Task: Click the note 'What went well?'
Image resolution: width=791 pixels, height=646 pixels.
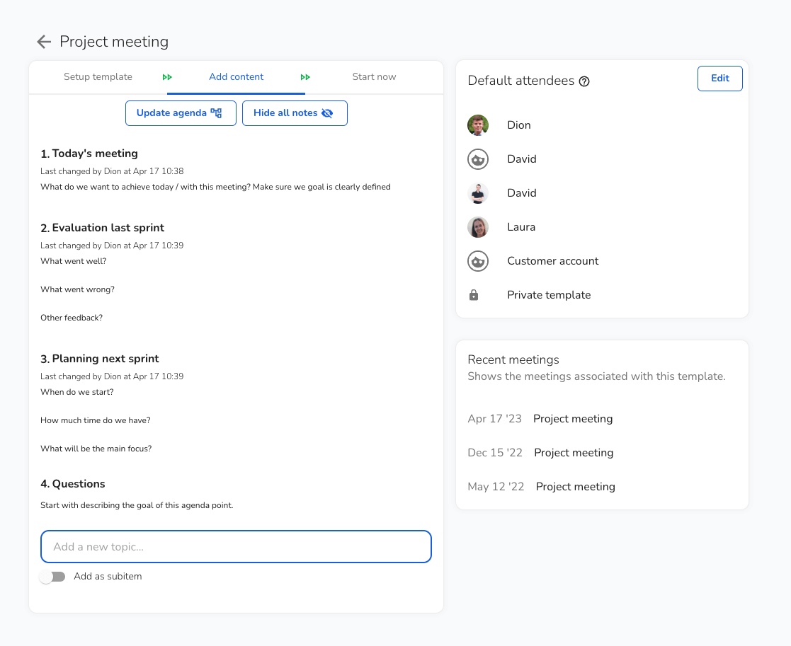Action: click(x=74, y=261)
